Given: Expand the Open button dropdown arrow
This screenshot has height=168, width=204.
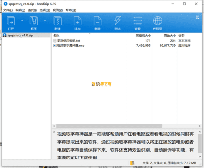Looking at the screenshot, I should tap(22, 20).
